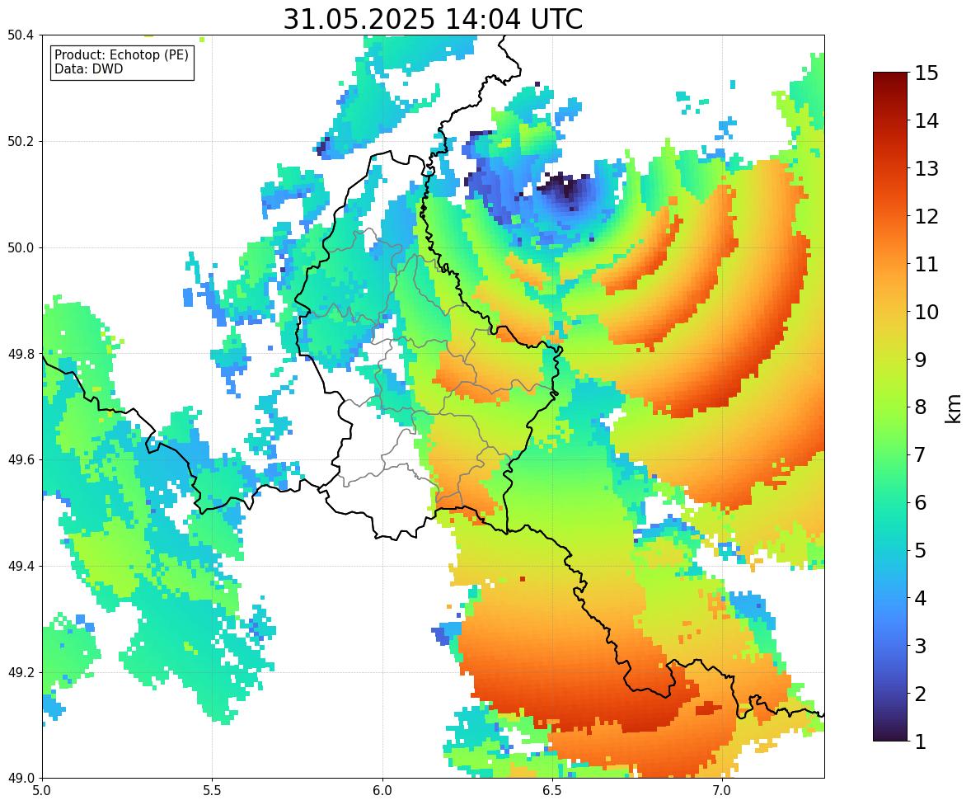Click the colorbar tick label 4

tap(920, 598)
